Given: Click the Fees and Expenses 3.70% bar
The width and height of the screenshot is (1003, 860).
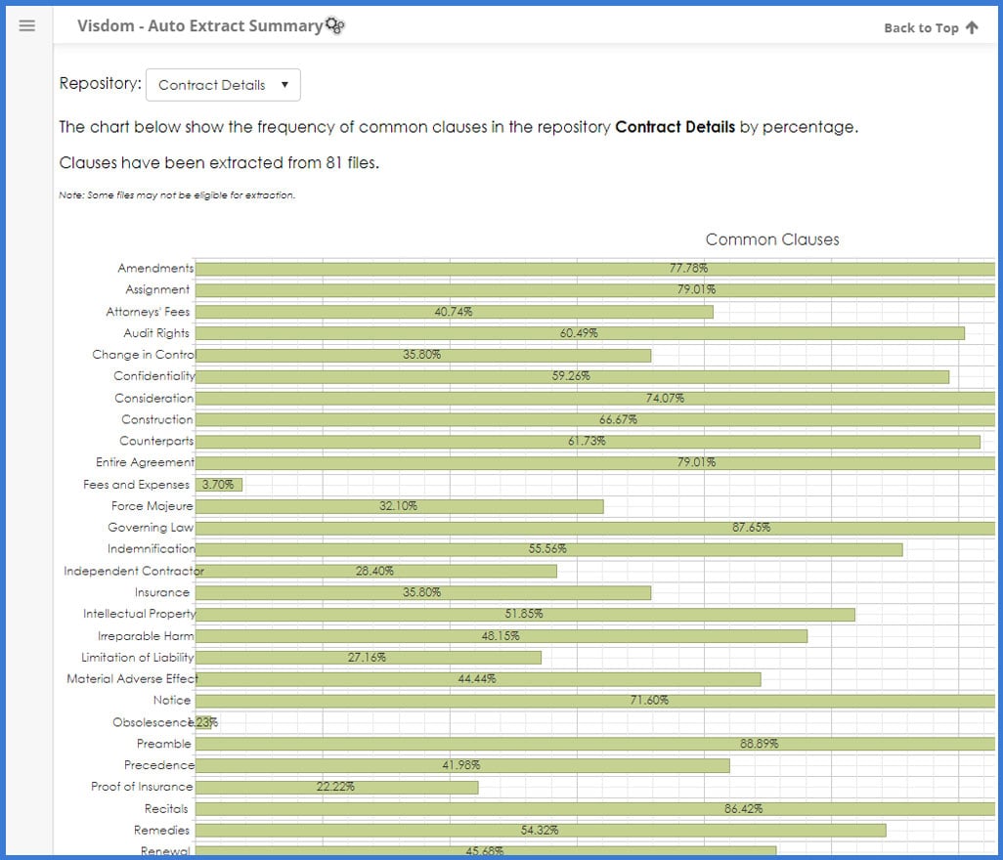Looking at the screenshot, I should (219, 485).
